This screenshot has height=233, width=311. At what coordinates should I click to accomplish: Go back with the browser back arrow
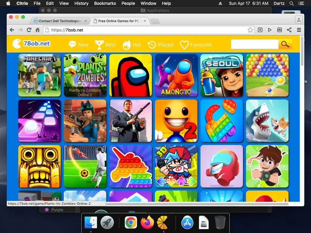pos(12,30)
